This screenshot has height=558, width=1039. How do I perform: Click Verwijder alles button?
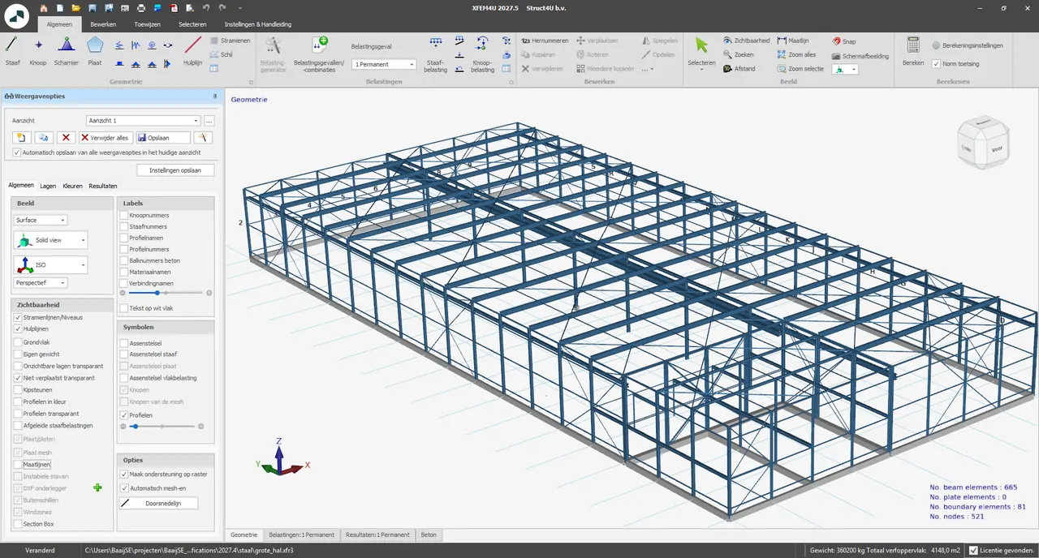click(106, 138)
